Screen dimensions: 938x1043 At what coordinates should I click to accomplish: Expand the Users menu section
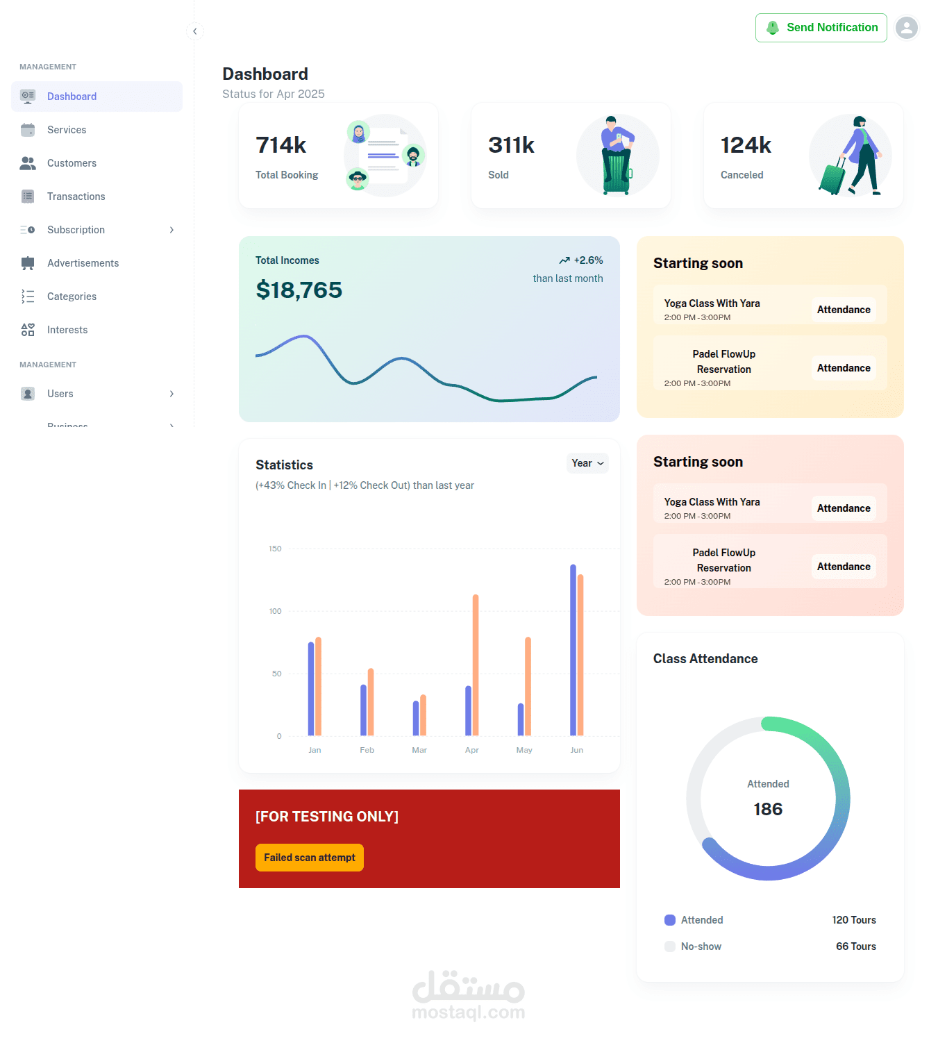(171, 394)
